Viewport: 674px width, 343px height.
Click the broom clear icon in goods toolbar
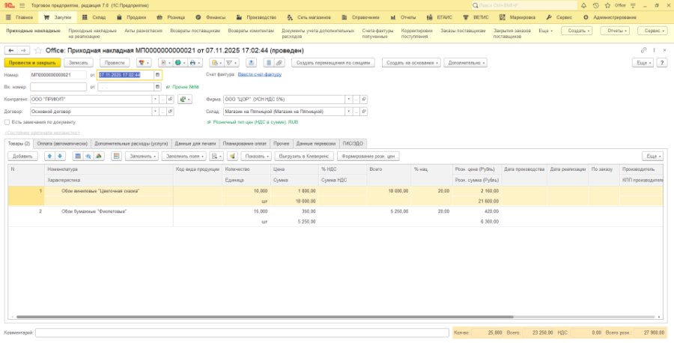click(x=233, y=157)
